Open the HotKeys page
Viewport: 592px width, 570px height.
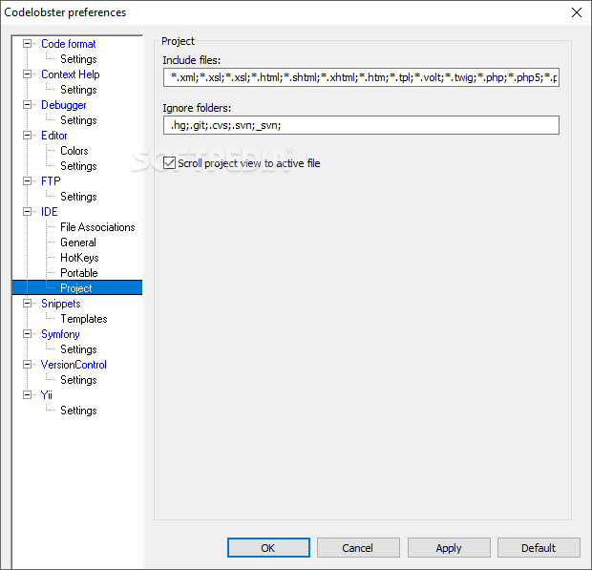coord(79,258)
